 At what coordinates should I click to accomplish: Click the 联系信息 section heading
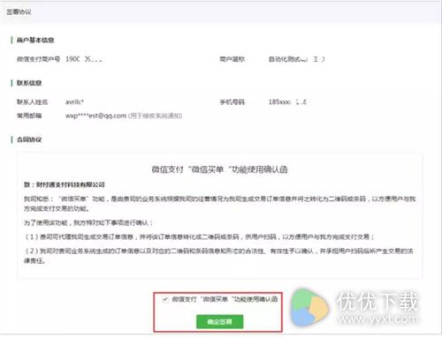tap(29, 83)
